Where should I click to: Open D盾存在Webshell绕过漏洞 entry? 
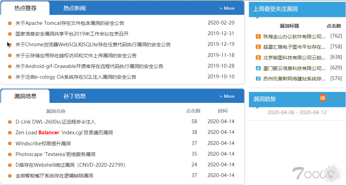tap(70, 165)
